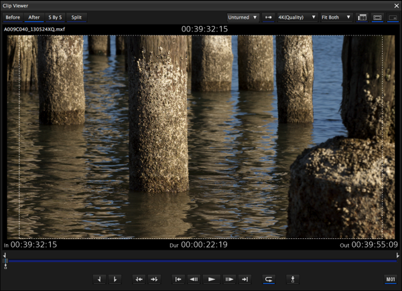This screenshot has height=291, width=402.
Task: Jump to the In point
Action: click(x=139, y=279)
